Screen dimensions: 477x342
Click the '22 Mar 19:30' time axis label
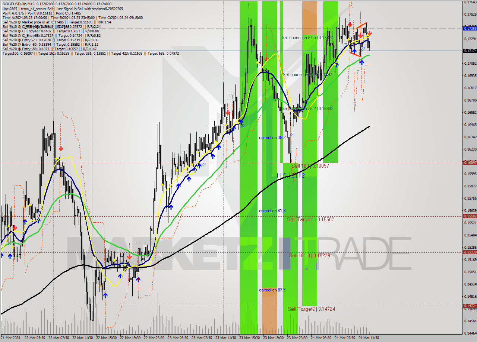click(x=130, y=338)
